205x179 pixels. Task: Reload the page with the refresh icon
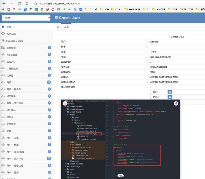[19, 4]
